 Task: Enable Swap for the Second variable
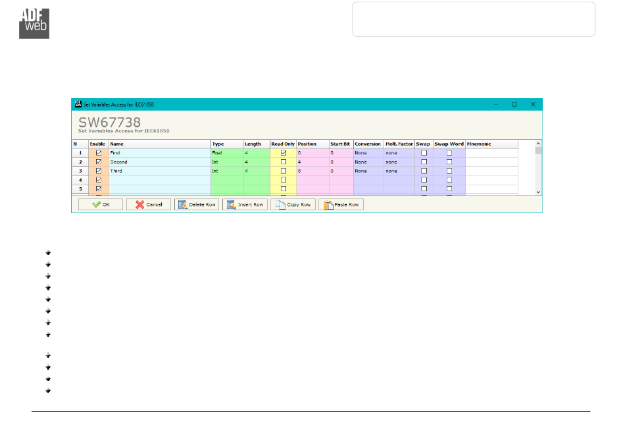click(424, 162)
